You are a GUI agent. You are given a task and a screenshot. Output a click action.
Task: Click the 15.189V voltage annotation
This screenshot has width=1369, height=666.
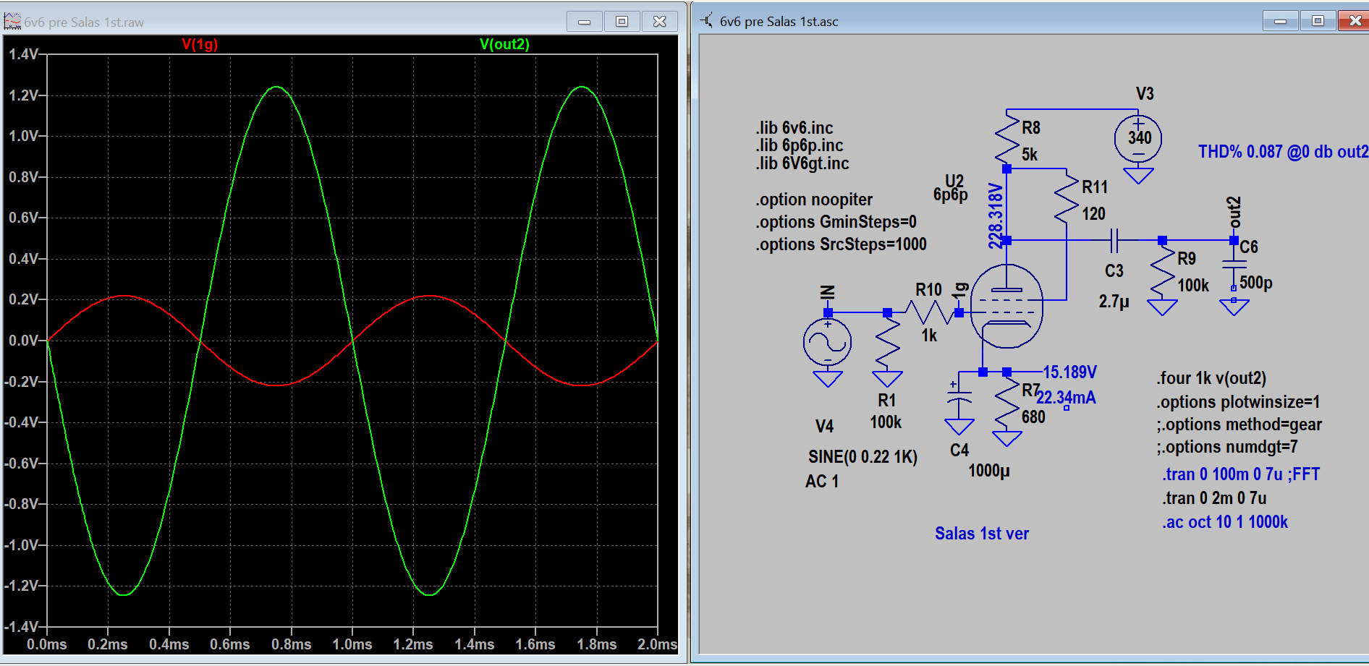click(1069, 372)
